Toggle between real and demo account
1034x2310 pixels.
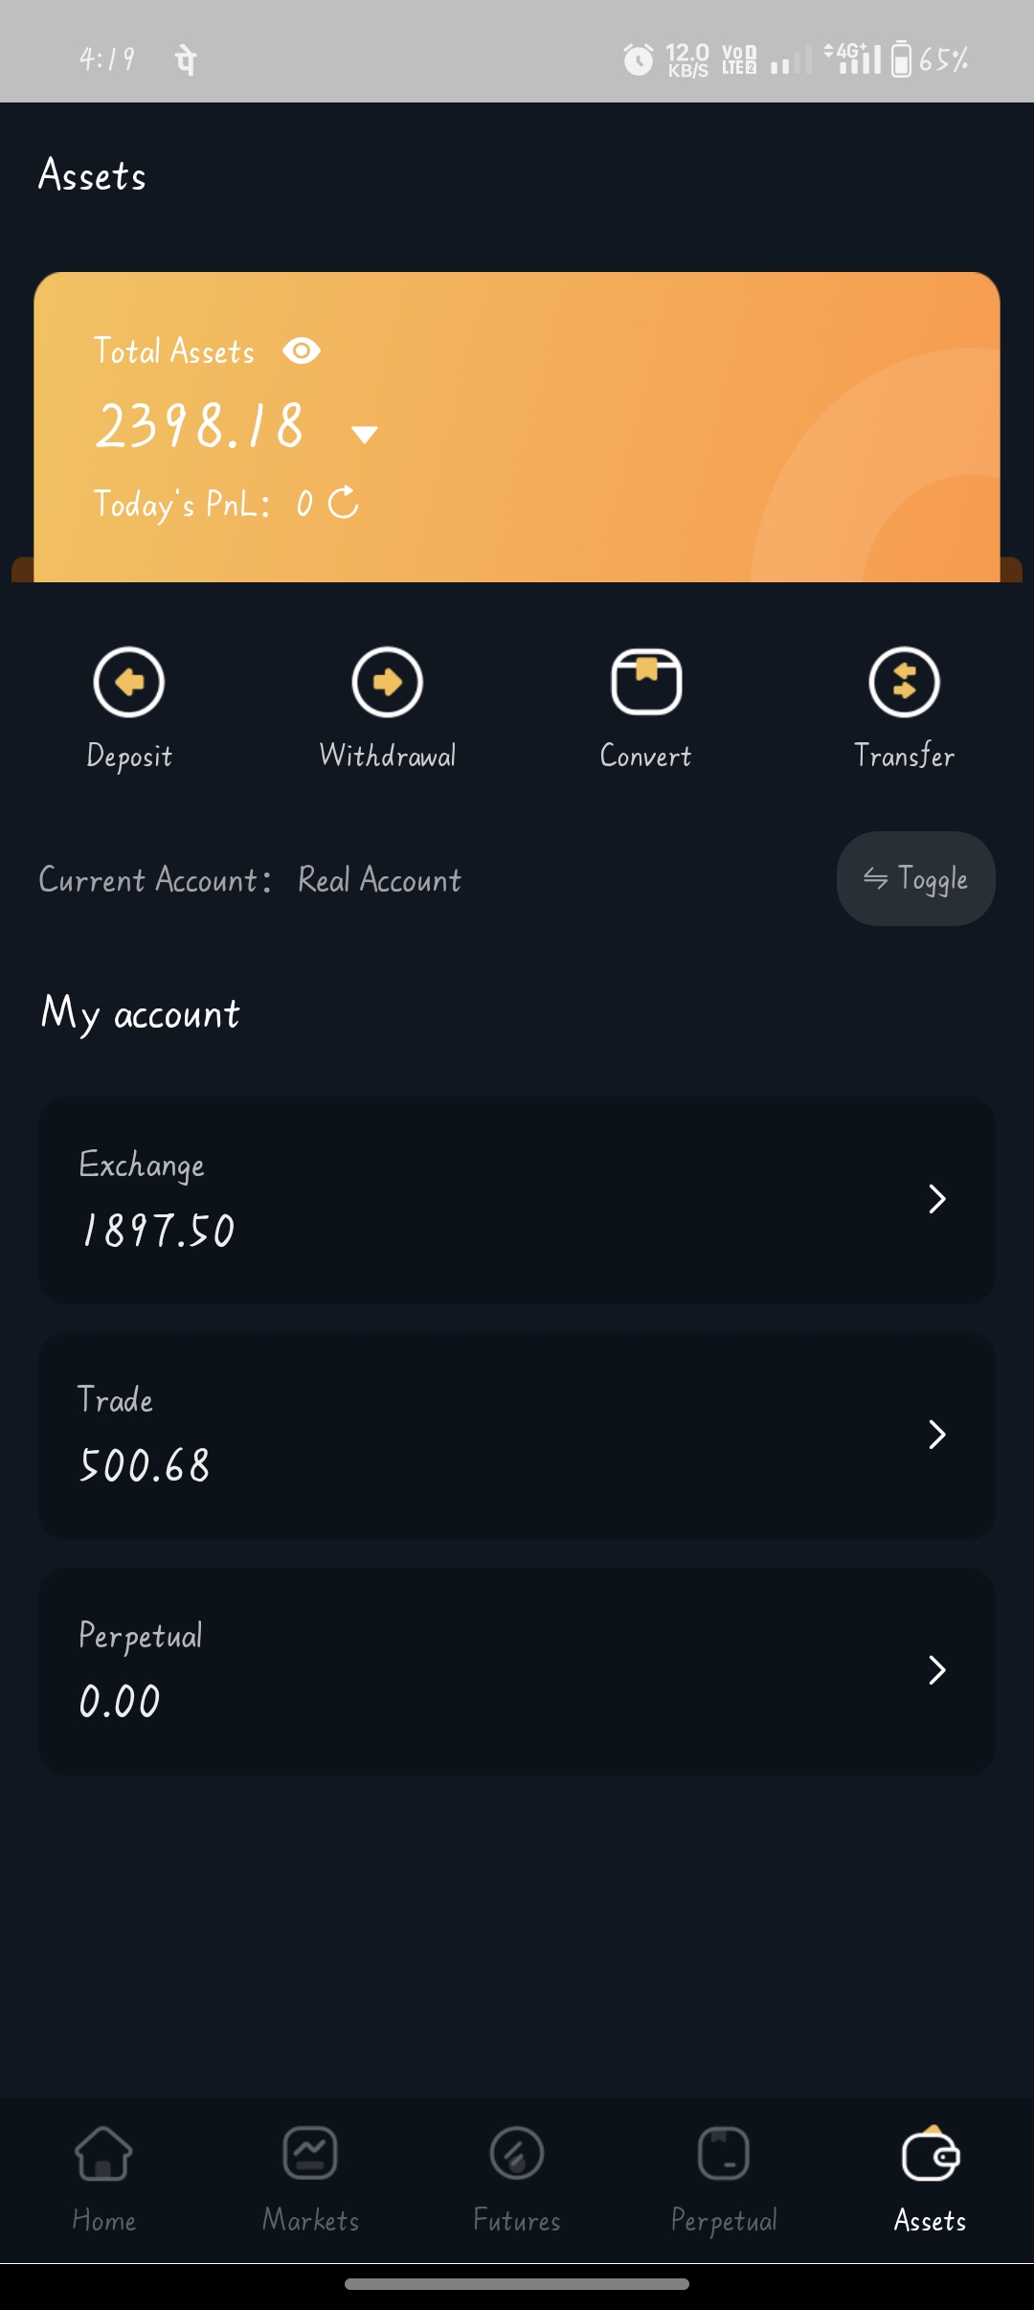tap(915, 878)
